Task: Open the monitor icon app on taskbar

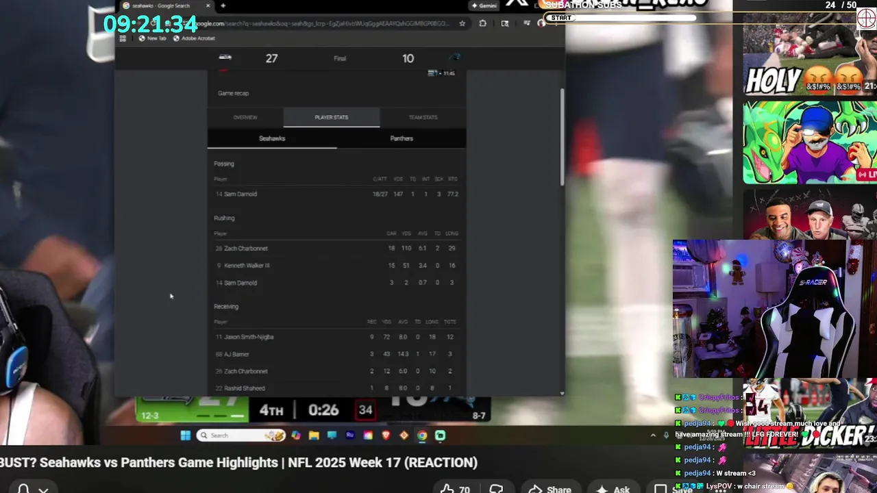Action: coord(332,435)
